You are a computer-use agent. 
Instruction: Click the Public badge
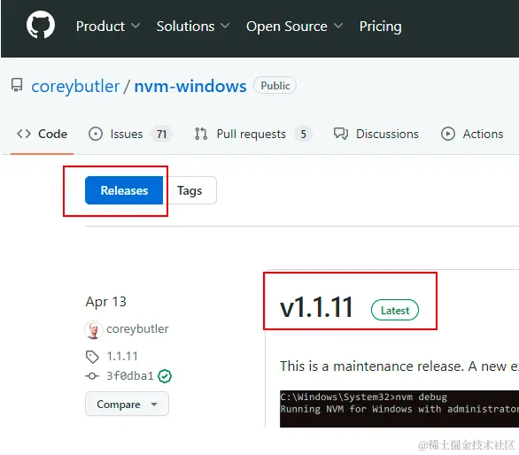click(x=275, y=86)
